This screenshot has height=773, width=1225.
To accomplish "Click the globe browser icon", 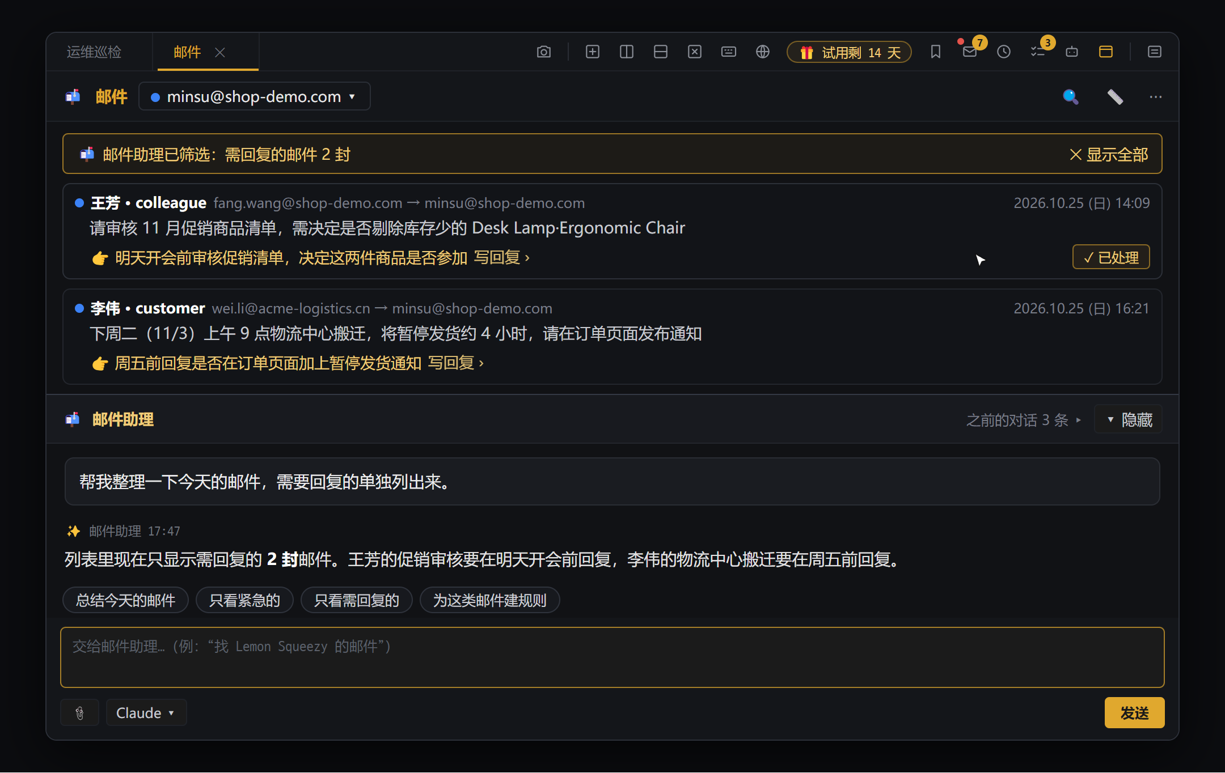I will 762,52.
